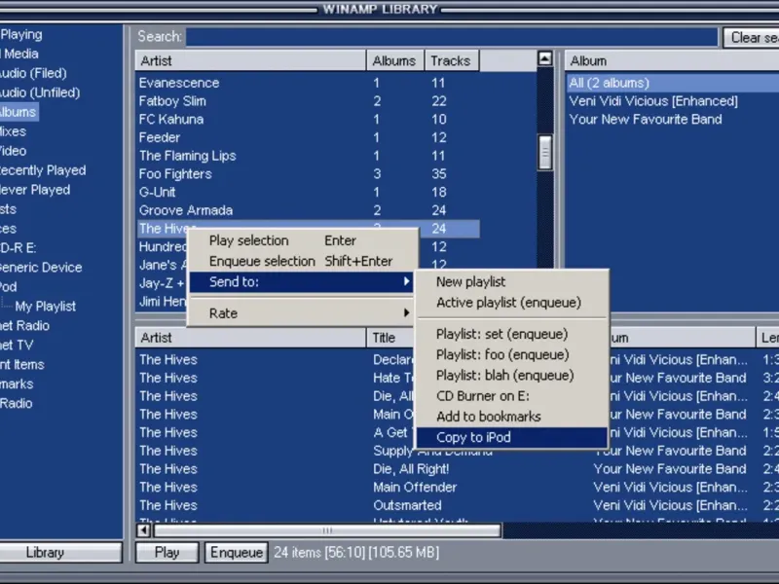Select Groove Armada artist row
This screenshot has width=779, height=584.
coord(307,210)
